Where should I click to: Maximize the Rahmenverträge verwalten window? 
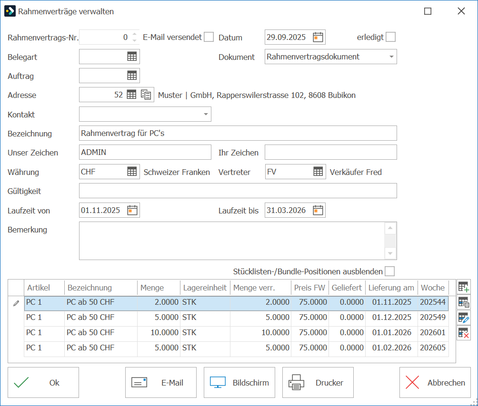pyautogui.click(x=428, y=11)
